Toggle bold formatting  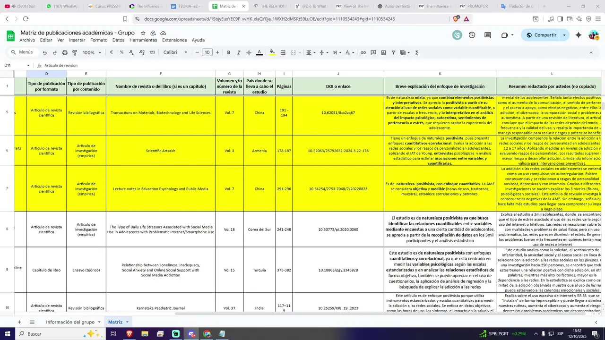(229, 52)
